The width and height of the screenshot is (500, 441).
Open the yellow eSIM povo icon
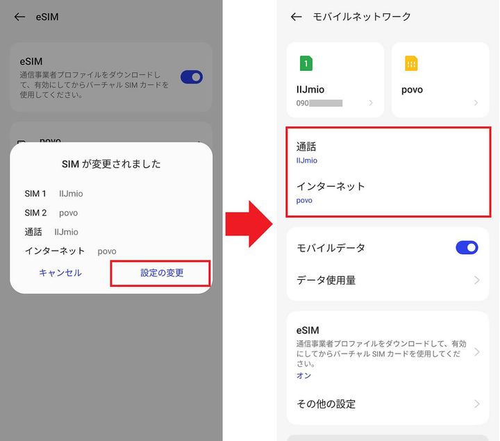click(411, 63)
